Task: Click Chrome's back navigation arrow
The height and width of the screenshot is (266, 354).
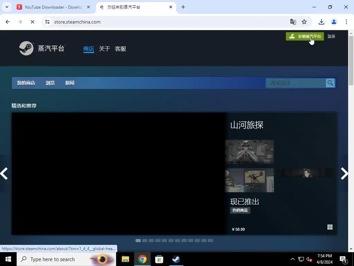Action: (x=8, y=22)
